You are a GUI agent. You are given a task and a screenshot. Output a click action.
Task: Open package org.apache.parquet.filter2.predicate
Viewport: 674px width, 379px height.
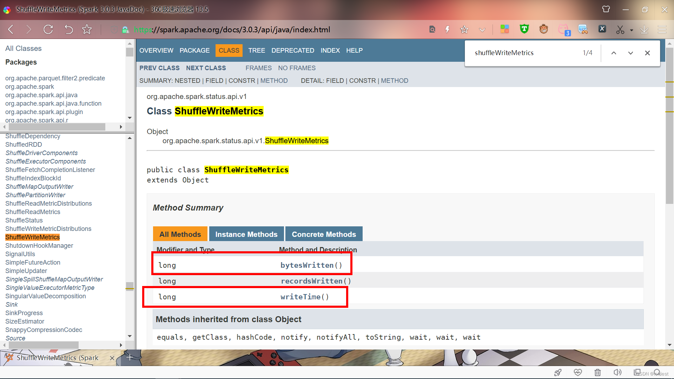coord(55,78)
